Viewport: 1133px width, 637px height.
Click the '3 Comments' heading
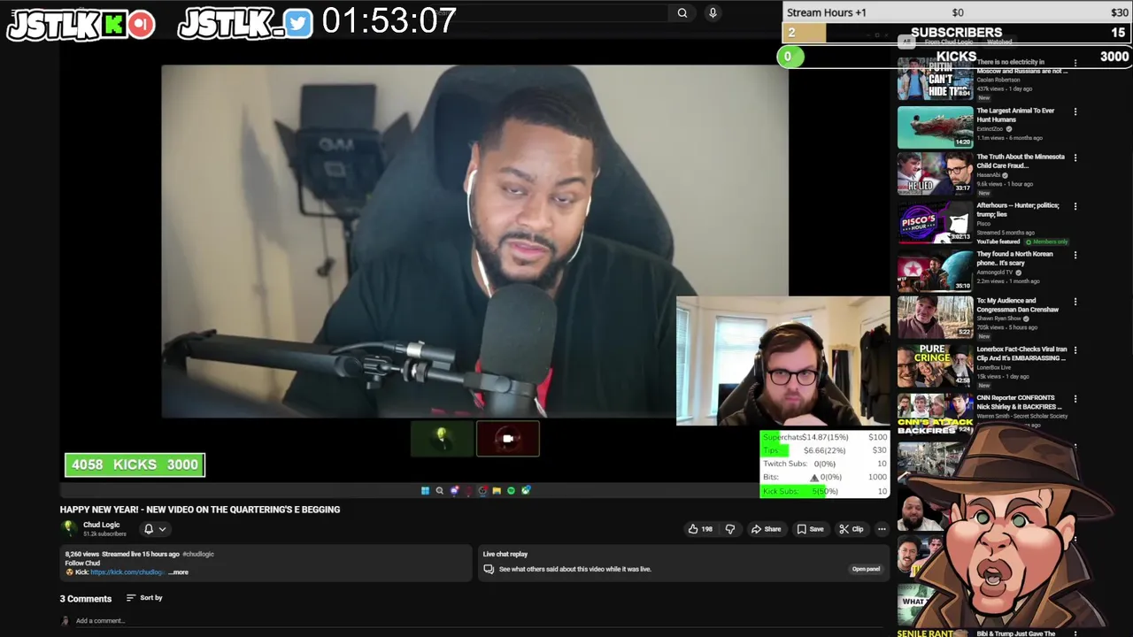pyautogui.click(x=86, y=599)
